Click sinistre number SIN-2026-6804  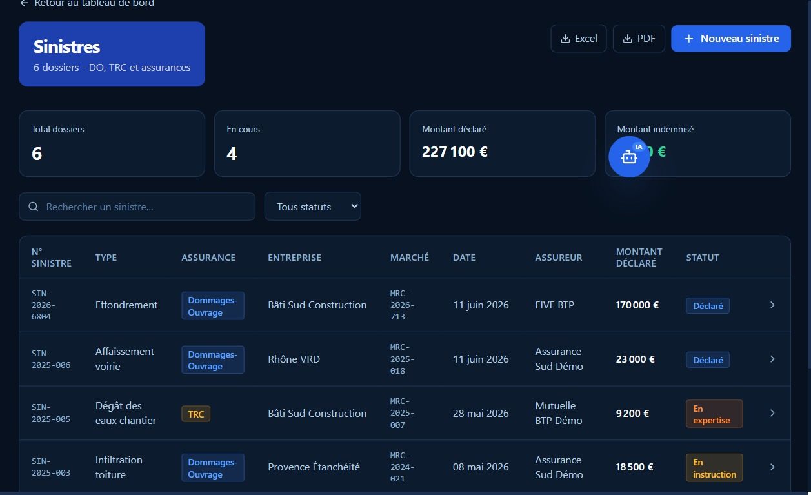[x=44, y=305]
